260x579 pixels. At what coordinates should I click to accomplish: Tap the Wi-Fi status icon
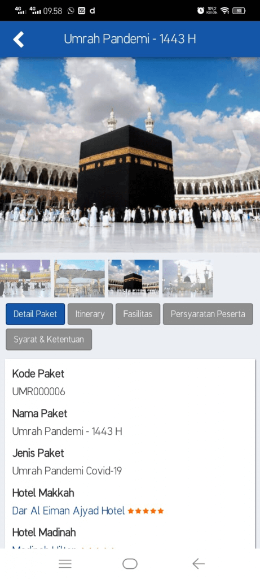click(224, 11)
